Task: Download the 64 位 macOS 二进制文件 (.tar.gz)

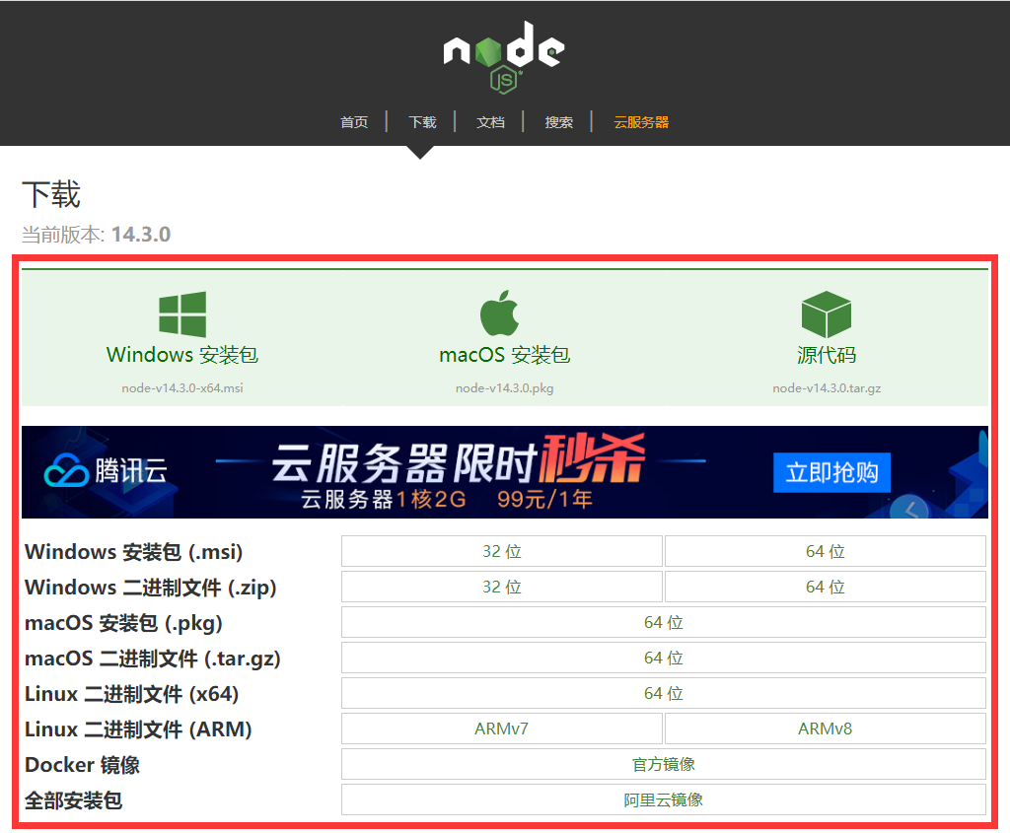Action: [x=664, y=658]
